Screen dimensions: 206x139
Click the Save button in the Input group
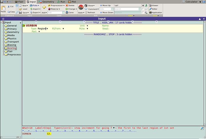(x=24, y=13)
